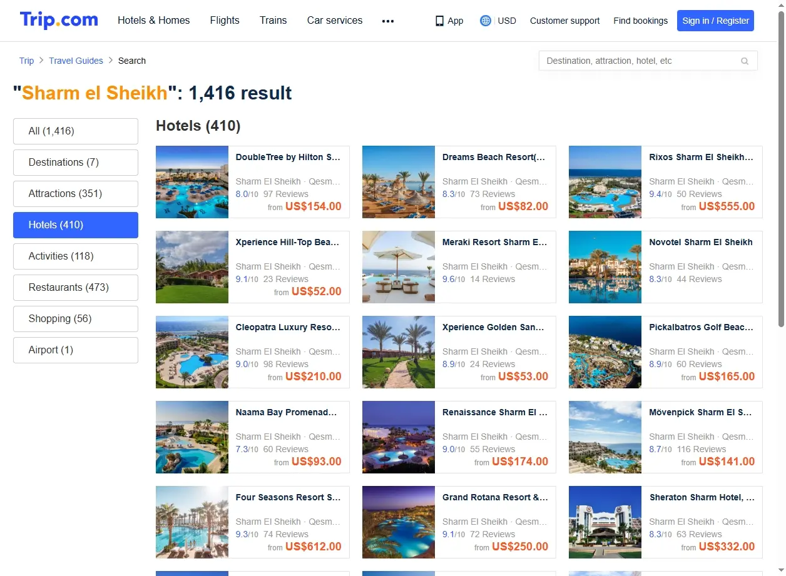Open Hotels & Homes menu
This screenshot has height=576, width=786.
(x=154, y=20)
